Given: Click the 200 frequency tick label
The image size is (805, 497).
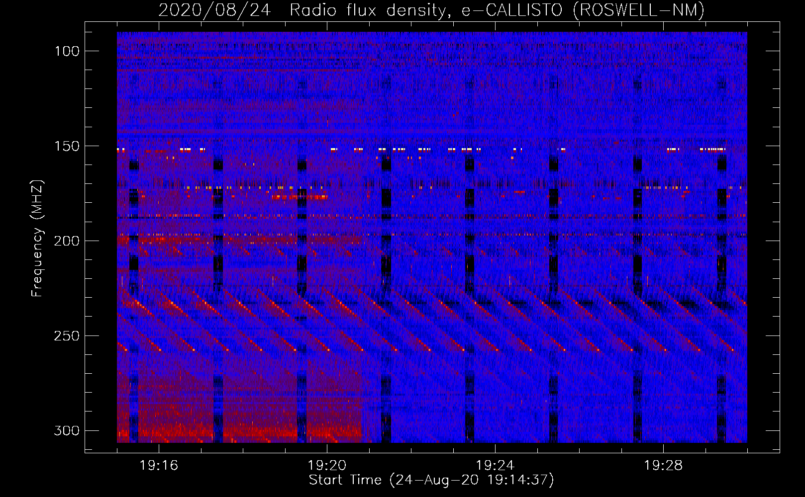Looking at the screenshot, I should 67,241.
